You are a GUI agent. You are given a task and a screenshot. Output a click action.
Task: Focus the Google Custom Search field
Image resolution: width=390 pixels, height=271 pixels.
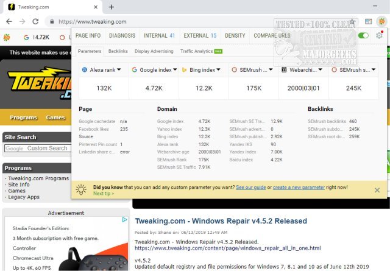coord(38,148)
